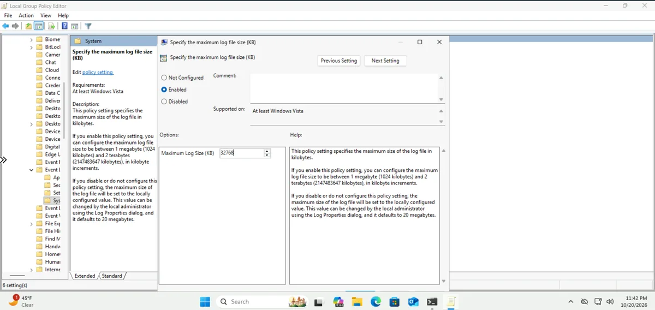
Task: Select the Not Configured radio button
Action: (164, 77)
